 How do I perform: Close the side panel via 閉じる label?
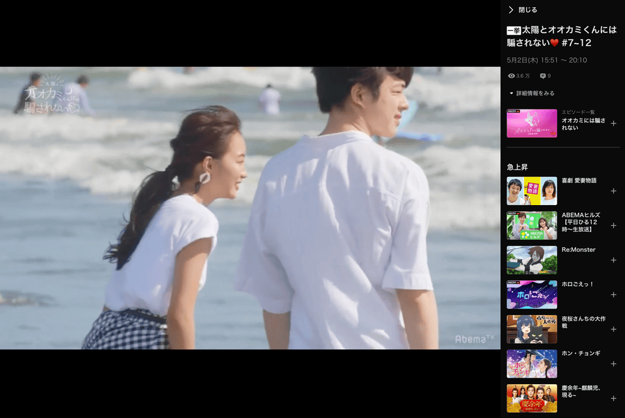[x=528, y=10]
